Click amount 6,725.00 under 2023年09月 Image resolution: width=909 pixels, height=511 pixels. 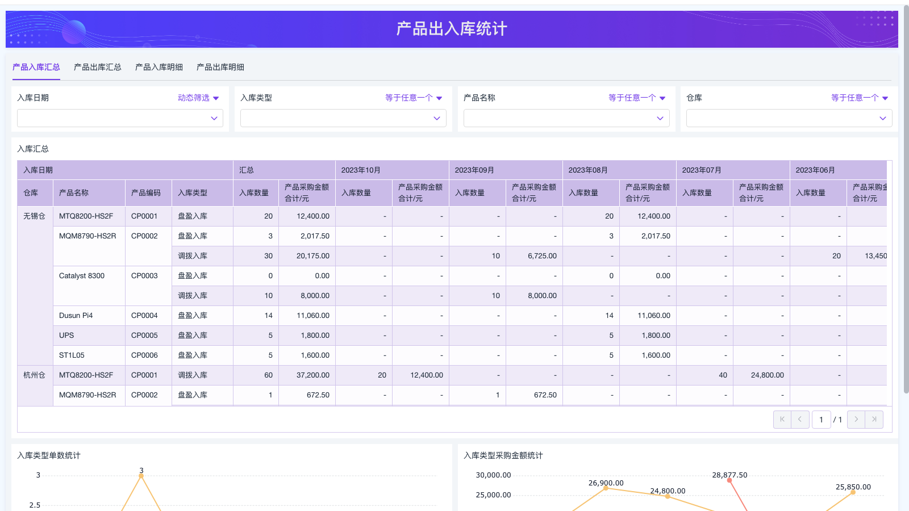(x=534, y=256)
